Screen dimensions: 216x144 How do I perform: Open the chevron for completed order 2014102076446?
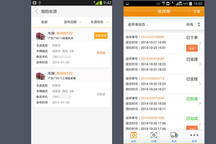pyautogui.click(x=200, y=103)
